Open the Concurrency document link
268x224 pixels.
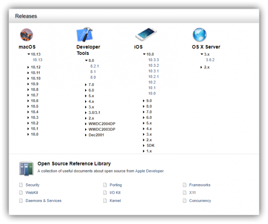(200, 201)
